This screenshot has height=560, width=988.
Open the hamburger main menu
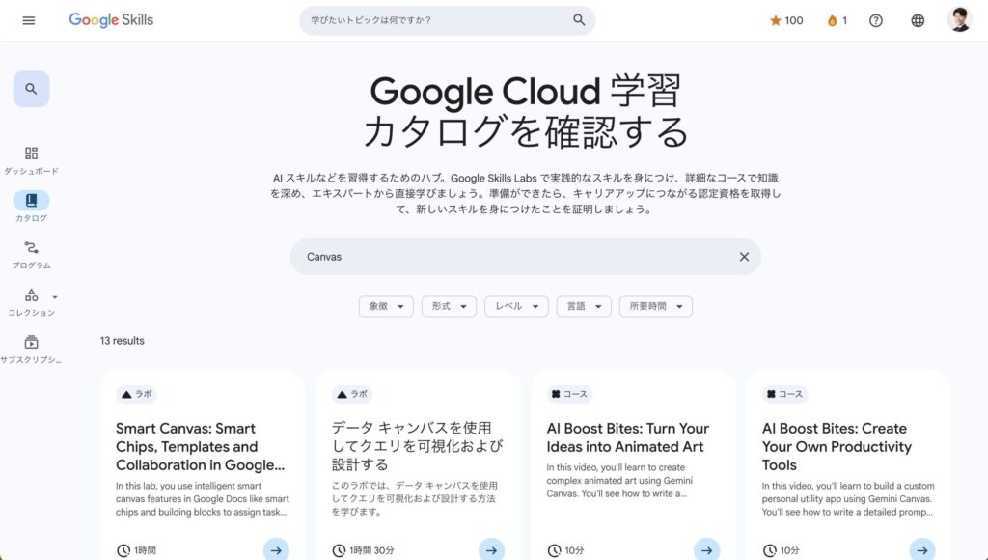(29, 20)
